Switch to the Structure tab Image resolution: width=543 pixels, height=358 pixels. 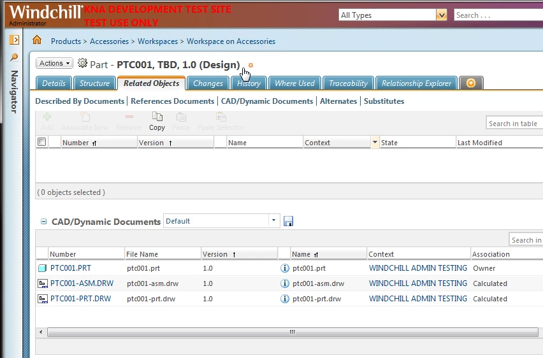[x=94, y=83]
